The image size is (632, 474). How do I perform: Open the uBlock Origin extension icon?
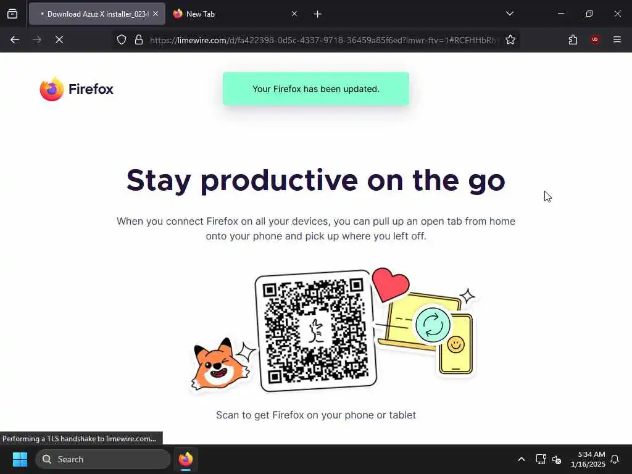coord(594,39)
